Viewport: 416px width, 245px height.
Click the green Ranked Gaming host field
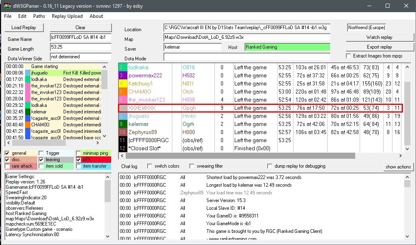click(x=287, y=47)
